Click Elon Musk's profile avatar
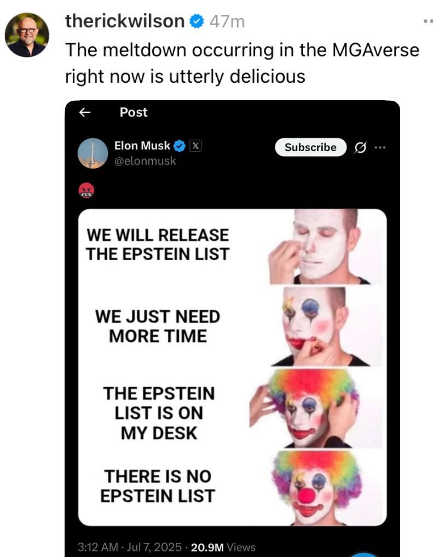The width and height of the screenshot is (433, 557). [93, 153]
